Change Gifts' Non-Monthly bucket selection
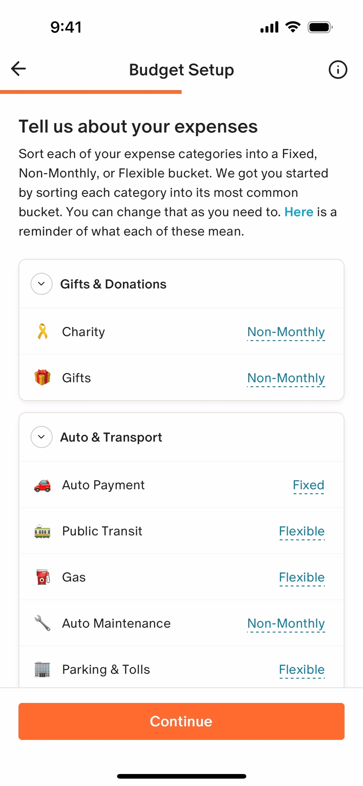 pyautogui.click(x=286, y=378)
